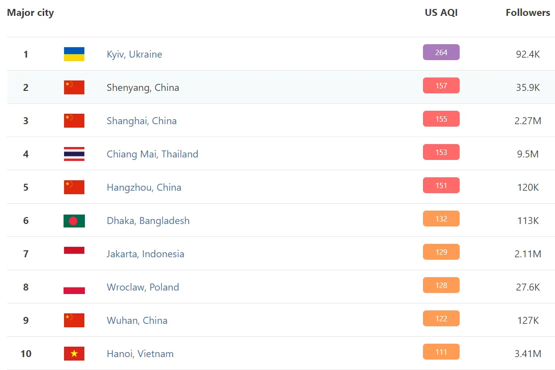
Task: Click the red 157 AQI badge
Action: coord(441,85)
